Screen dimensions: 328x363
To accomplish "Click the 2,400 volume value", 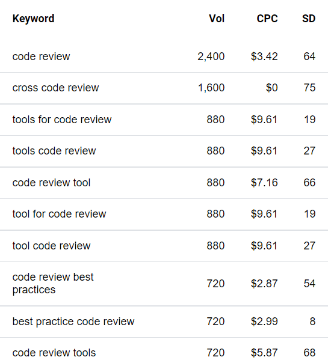I will (211, 56).
